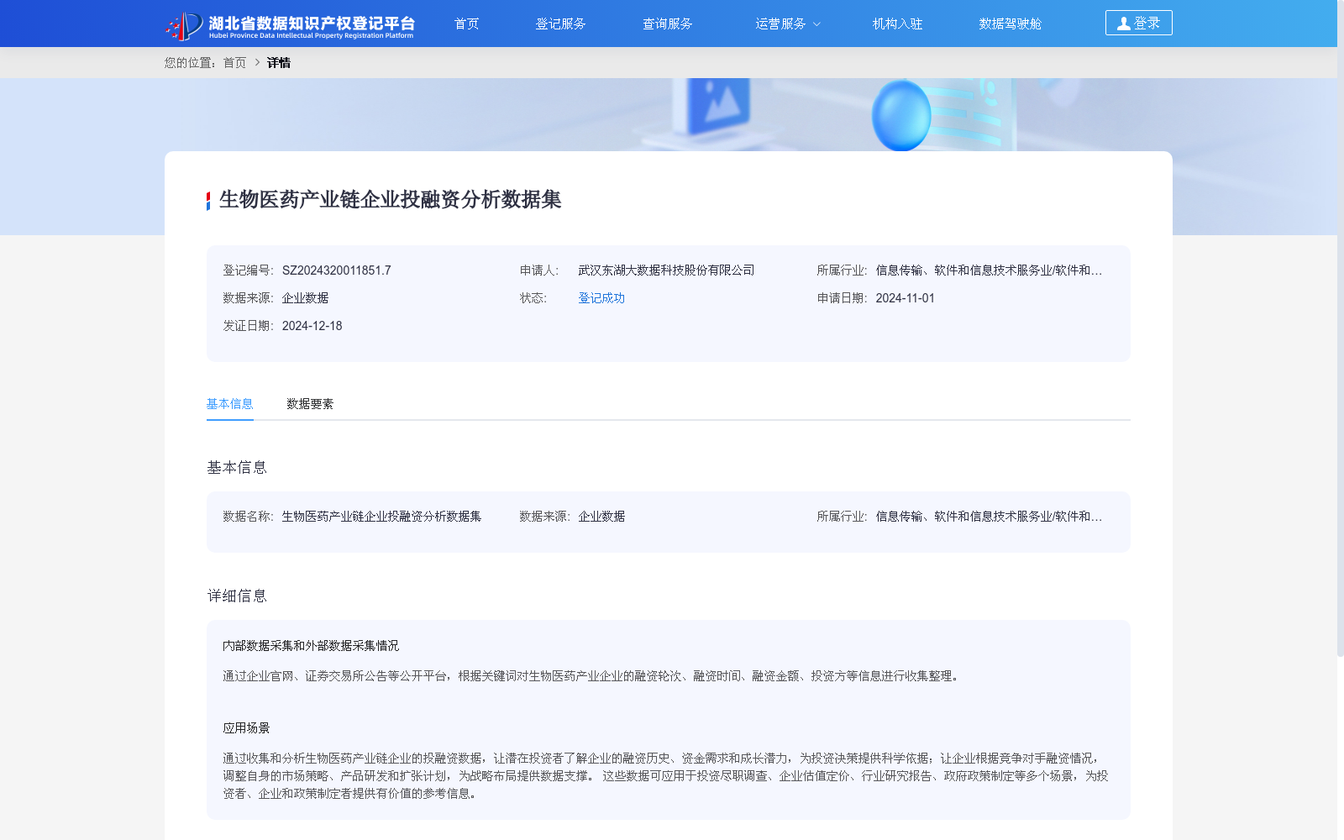Click the 基本信息 section heading

tap(237, 468)
